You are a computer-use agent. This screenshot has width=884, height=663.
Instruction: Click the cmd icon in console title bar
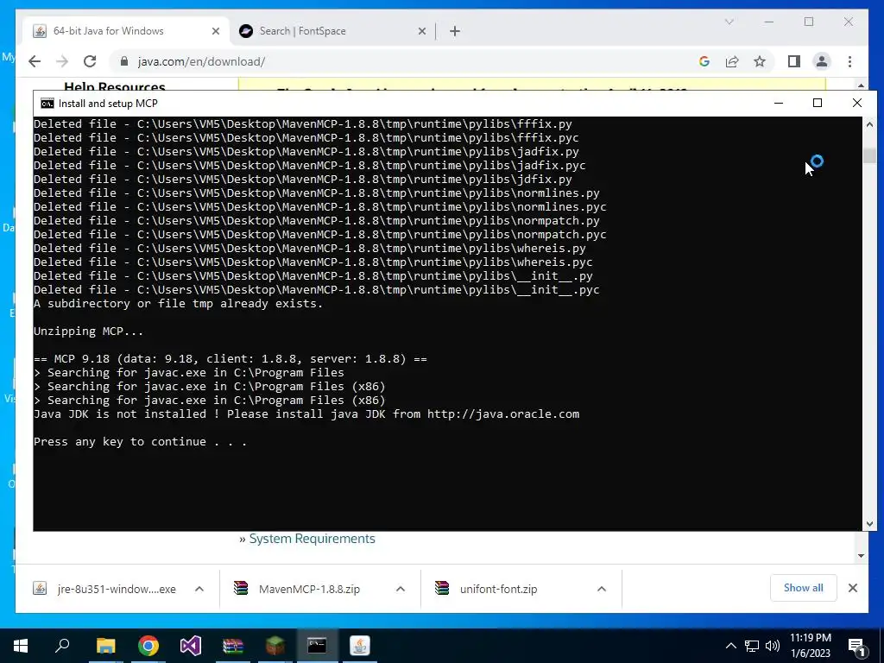coord(47,104)
